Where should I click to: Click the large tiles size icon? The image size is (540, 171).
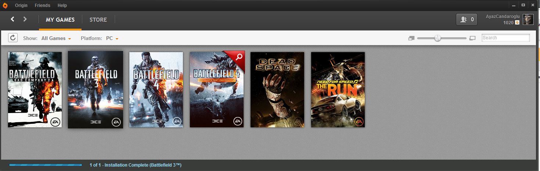(x=472, y=38)
